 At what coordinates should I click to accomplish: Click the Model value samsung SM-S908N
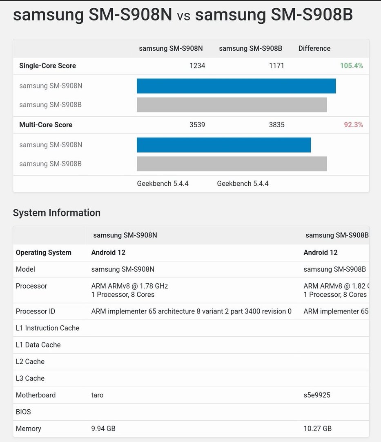pyautogui.click(x=123, y=269)
